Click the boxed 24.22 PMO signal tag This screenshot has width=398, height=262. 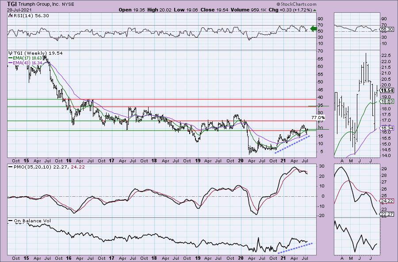[x=387, y=202]
